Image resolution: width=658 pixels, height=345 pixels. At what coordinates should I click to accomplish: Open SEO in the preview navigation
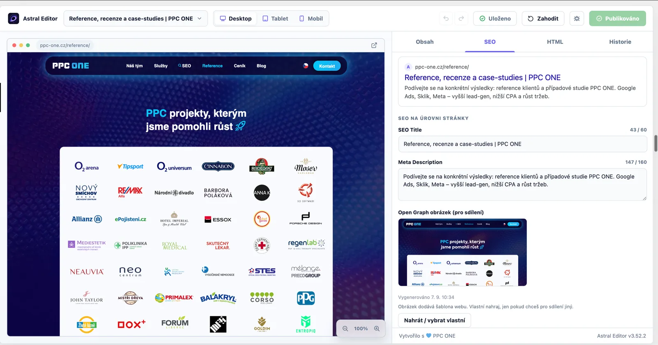tap(185, 66)
